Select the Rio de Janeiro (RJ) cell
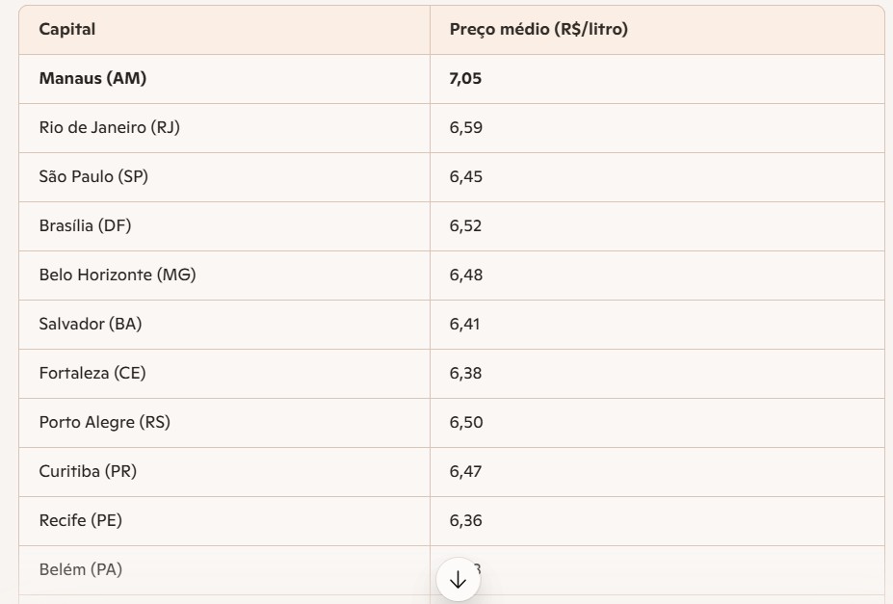893x604 pixels. click(x=109, y=128)
